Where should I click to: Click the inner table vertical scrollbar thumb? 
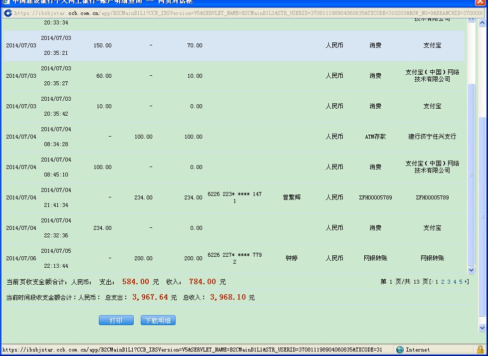pos(471,175)
